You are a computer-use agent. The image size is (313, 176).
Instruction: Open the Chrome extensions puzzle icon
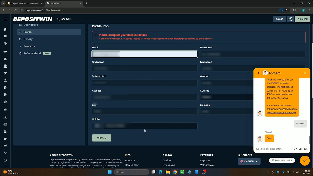294,10
